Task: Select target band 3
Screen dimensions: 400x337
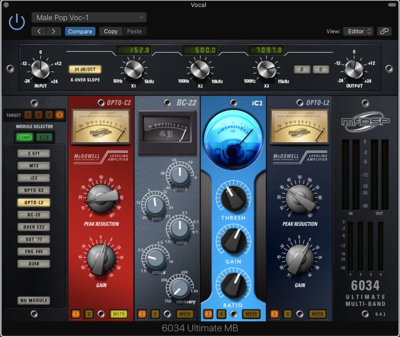Action: pyautogui.click(x=49, y=115)
